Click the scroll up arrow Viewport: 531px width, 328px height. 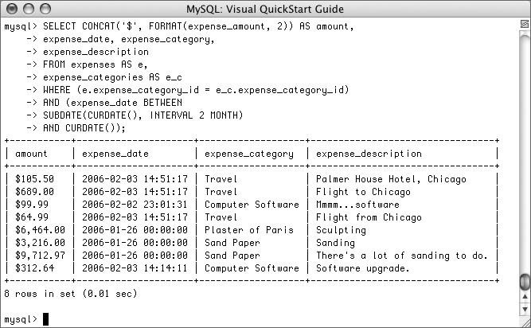525,297
